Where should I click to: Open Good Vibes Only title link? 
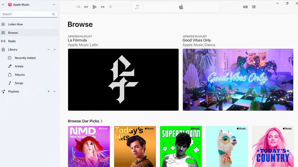[197, 40]
